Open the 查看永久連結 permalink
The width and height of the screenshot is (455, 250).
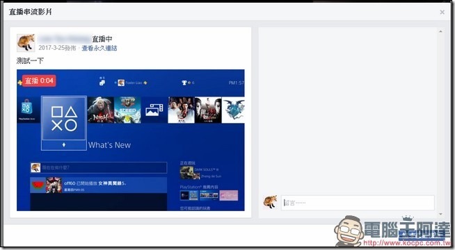[99, 48]
